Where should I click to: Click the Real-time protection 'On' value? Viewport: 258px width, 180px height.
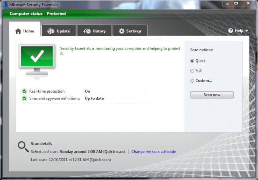pos(87,91)
